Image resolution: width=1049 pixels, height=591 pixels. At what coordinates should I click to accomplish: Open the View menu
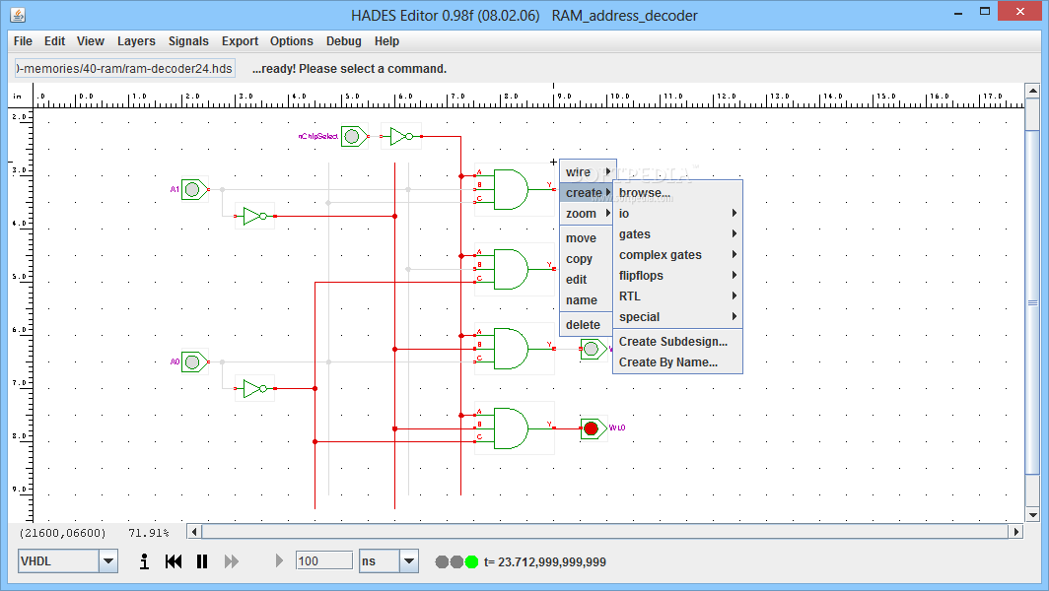tap(91, 40)
